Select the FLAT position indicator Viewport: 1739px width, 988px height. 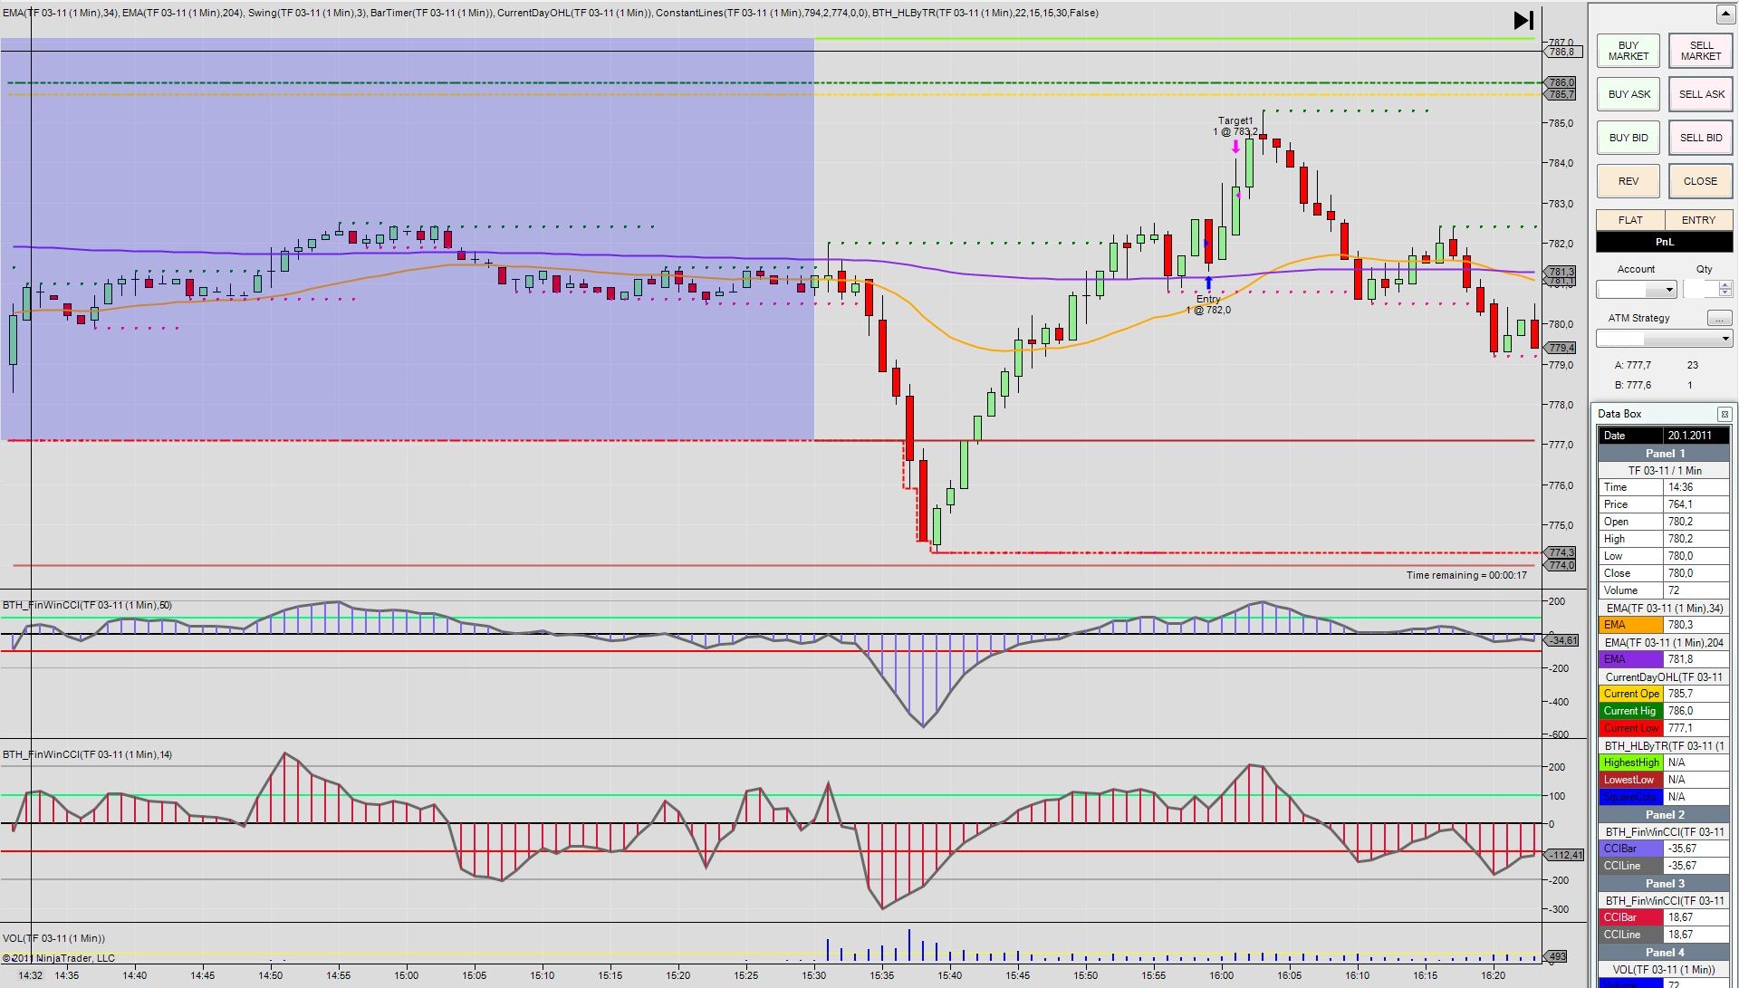click(x=1629, y=220)
